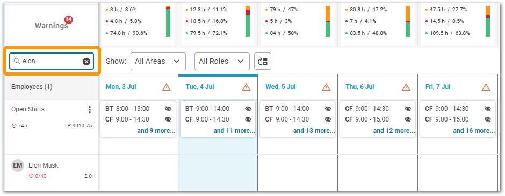The width and height of the screenshot is (505, 196).
Task: Expand 'and 13 more...' on Wednesday
Action: [314, 131]
